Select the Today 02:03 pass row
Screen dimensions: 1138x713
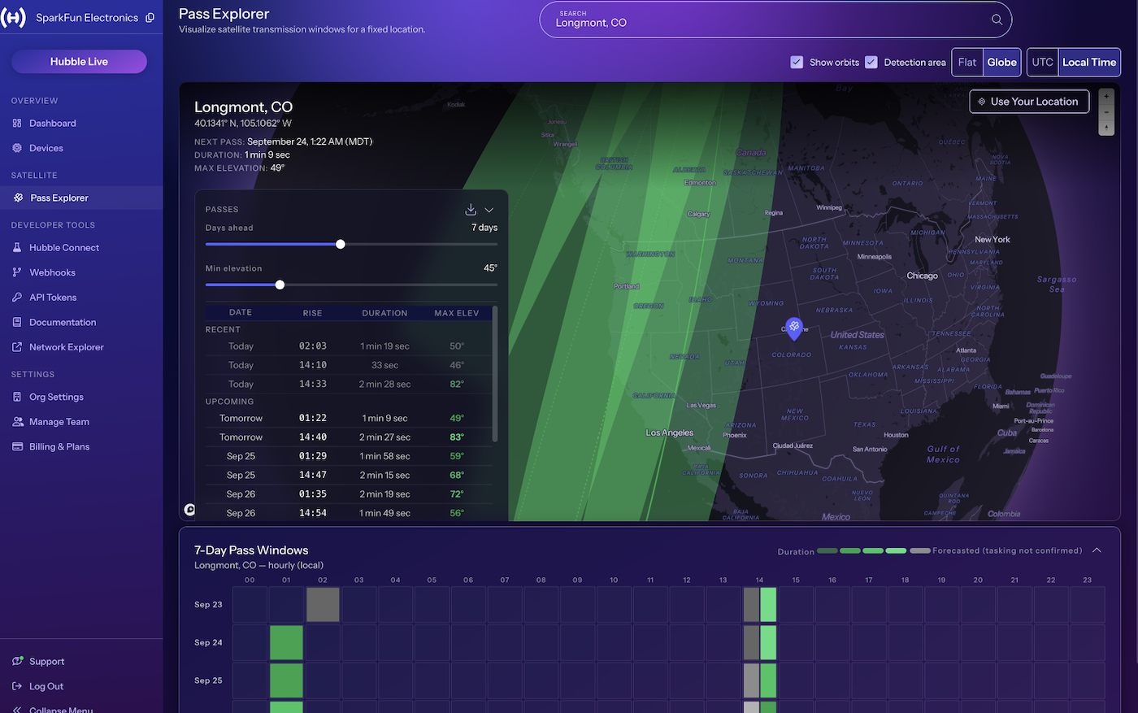349,346
